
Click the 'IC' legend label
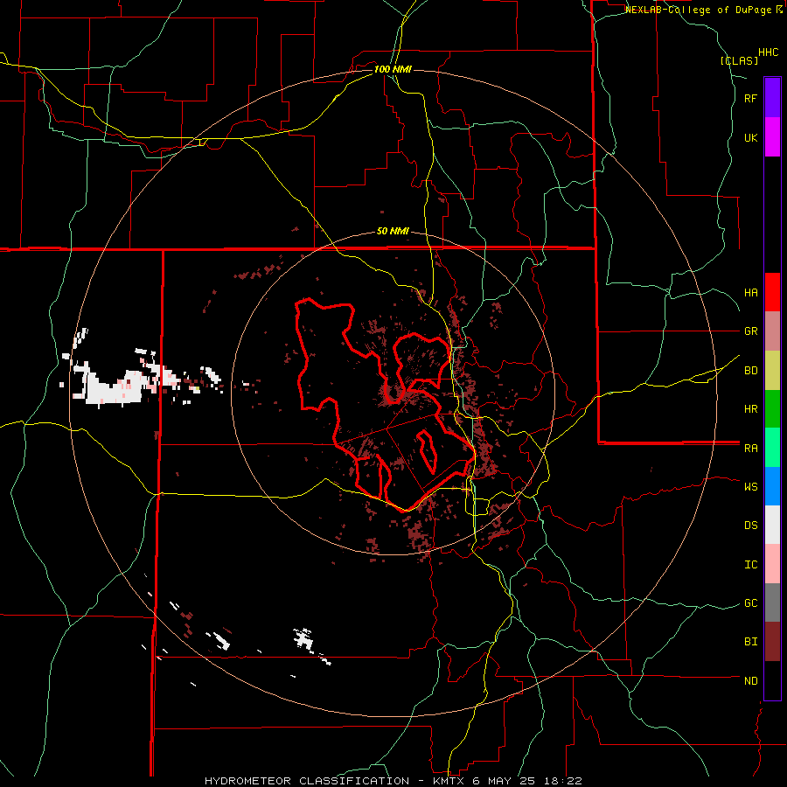(751, 565)
